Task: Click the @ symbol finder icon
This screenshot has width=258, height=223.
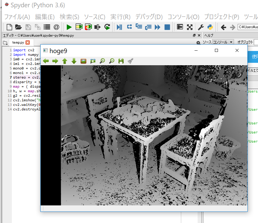Action: (56, 27)
